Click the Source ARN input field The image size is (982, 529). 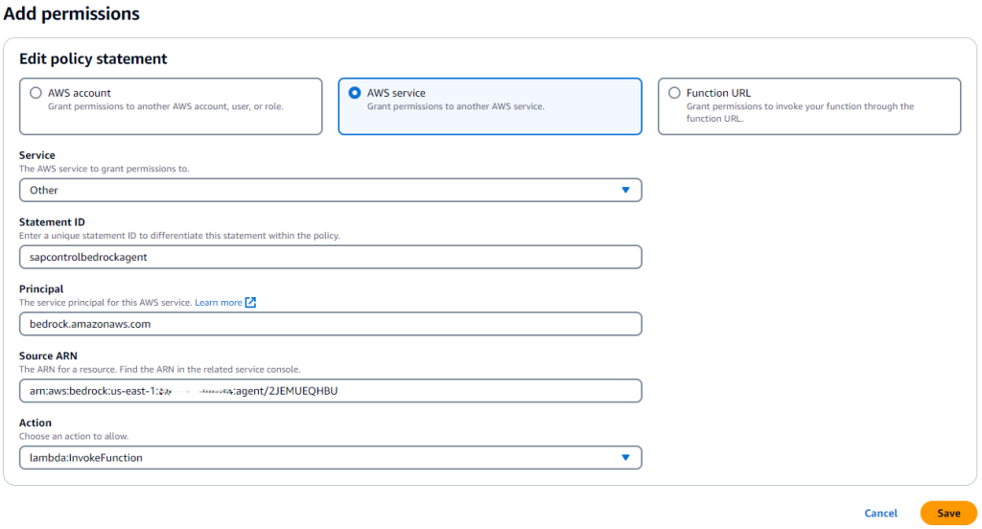330,391
